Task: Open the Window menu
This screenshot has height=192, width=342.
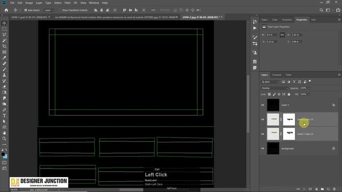Action: click(94, 3)
